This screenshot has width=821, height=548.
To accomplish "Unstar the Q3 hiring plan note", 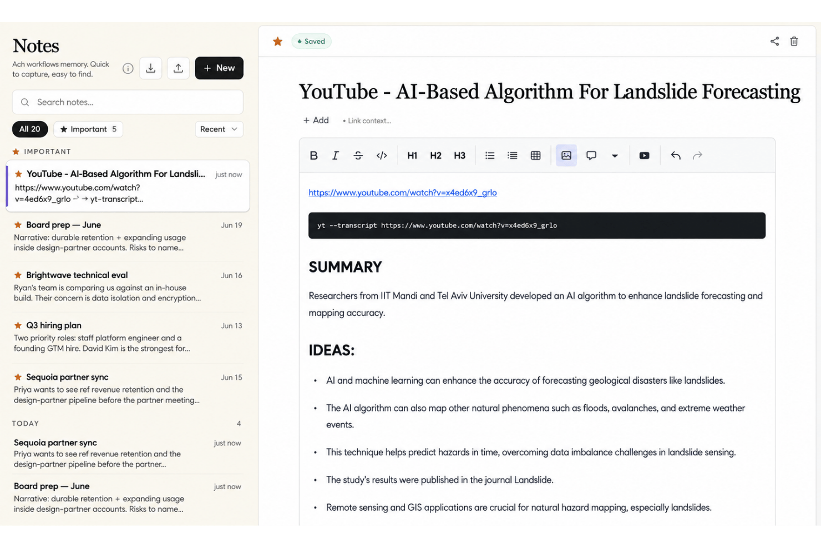I will pos(18,325).
